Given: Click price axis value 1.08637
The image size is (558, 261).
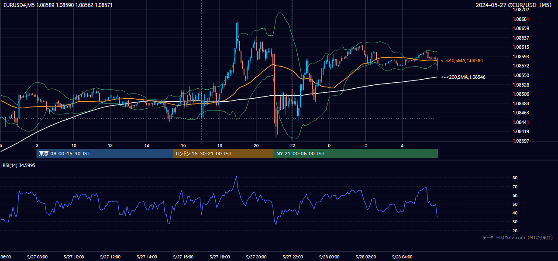Looking at the screenshot, I should point(520,38).
